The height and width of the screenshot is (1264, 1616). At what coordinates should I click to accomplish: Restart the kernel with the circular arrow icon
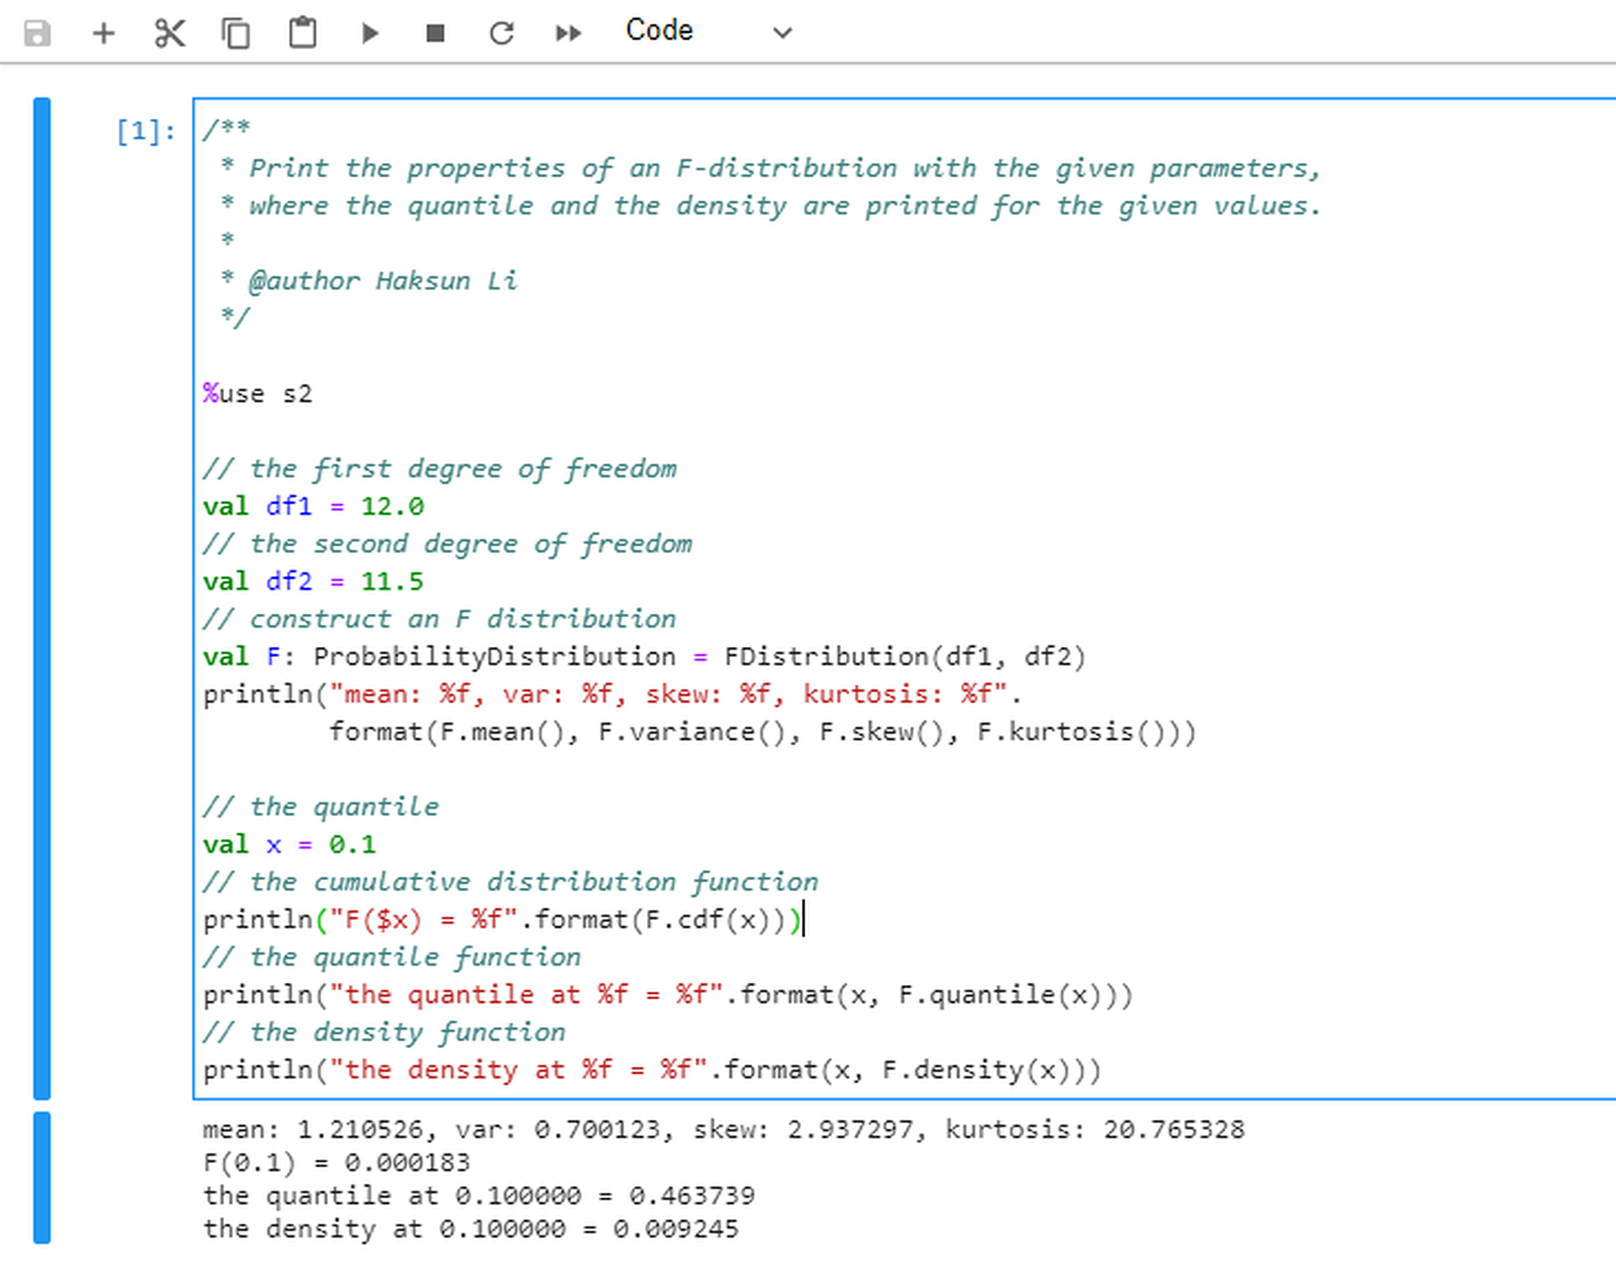[x=501, y=33]
